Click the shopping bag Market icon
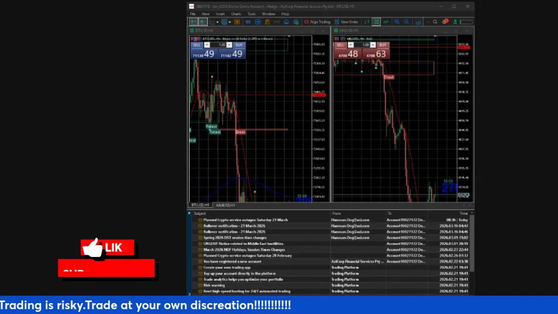 point(267,22)
